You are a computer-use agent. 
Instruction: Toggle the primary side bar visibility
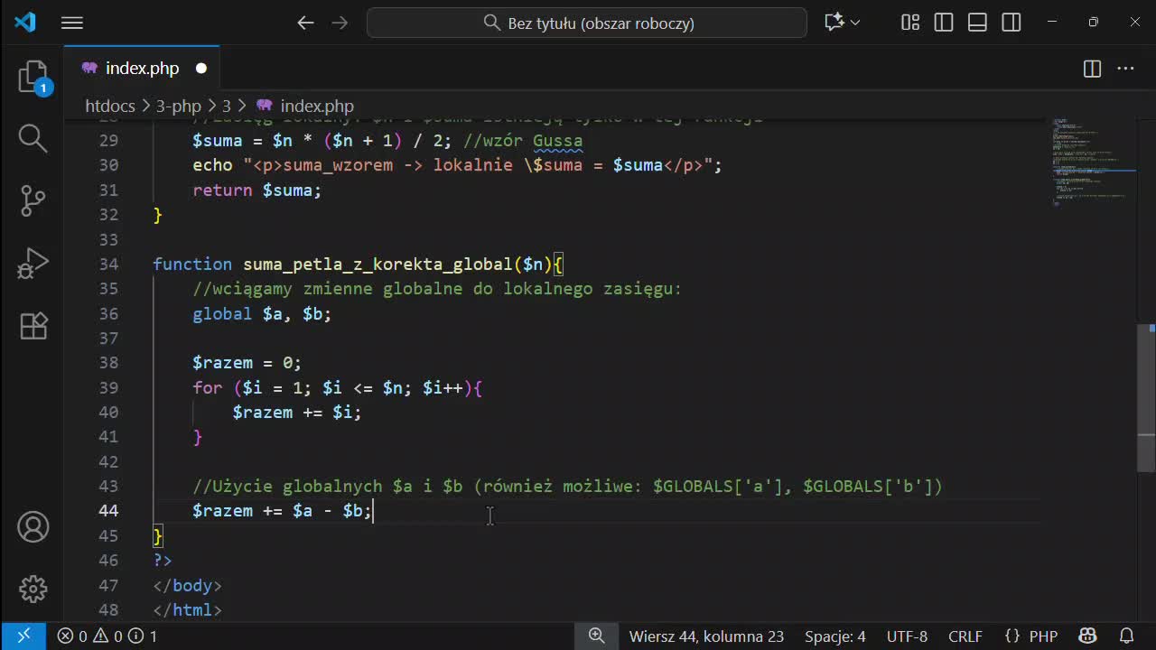[x=944, y=23]
